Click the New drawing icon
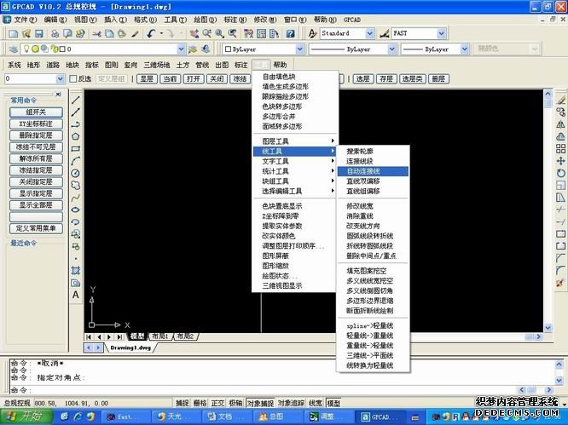The width and height of the screenshot is (568, 425). (14, 33)
